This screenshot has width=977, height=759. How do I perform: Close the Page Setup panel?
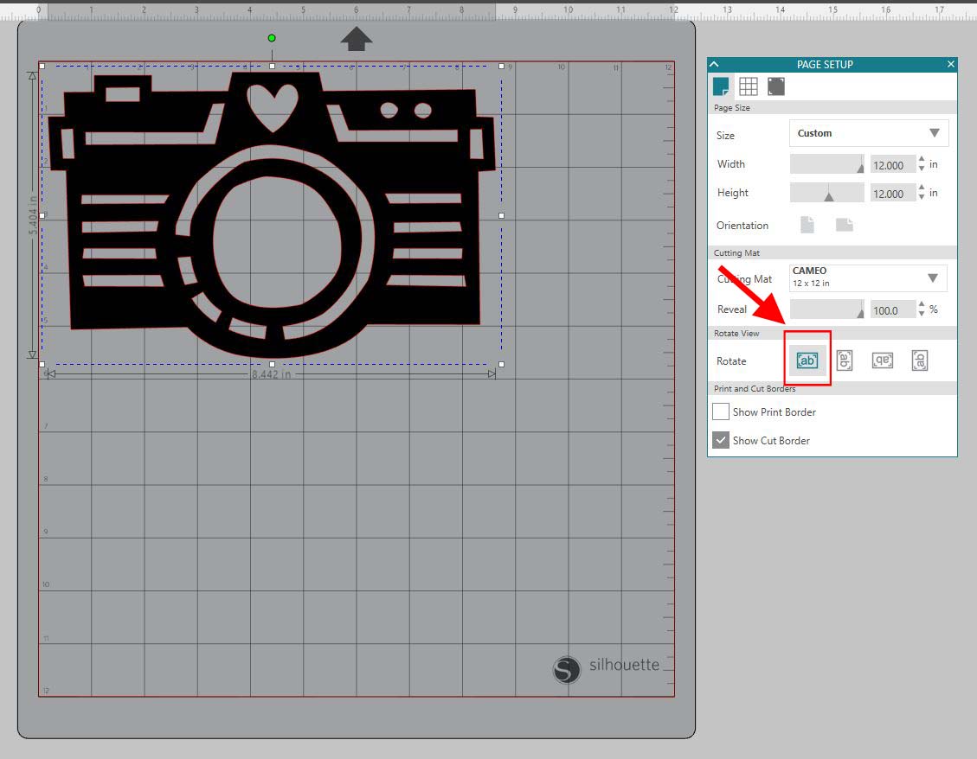coord(951,65)
